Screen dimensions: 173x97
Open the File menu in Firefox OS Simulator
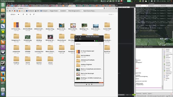76,39
